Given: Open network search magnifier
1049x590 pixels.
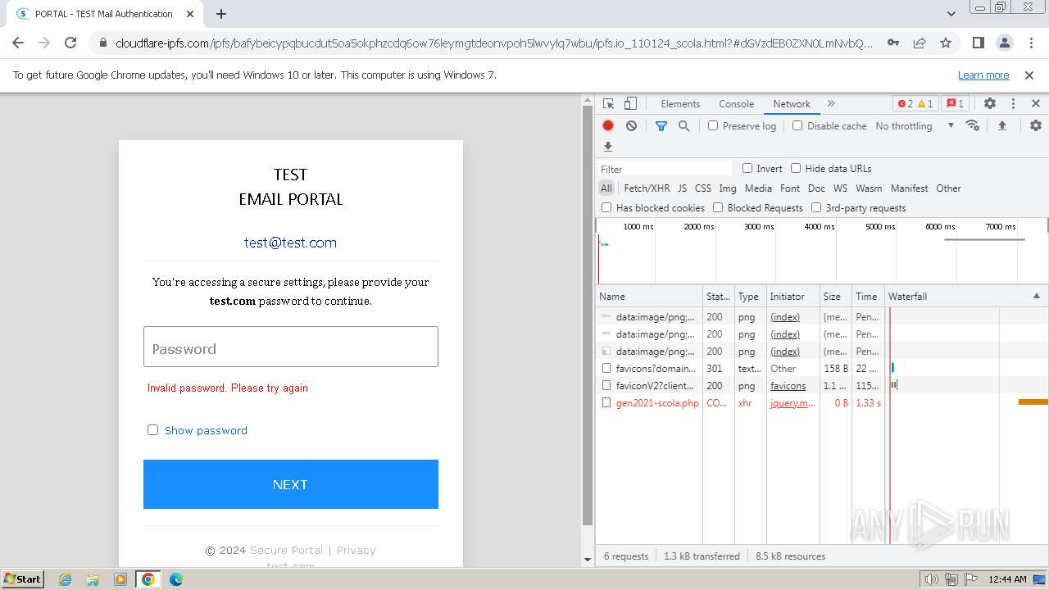Looking at the screenshot, I should pos(683,125).
